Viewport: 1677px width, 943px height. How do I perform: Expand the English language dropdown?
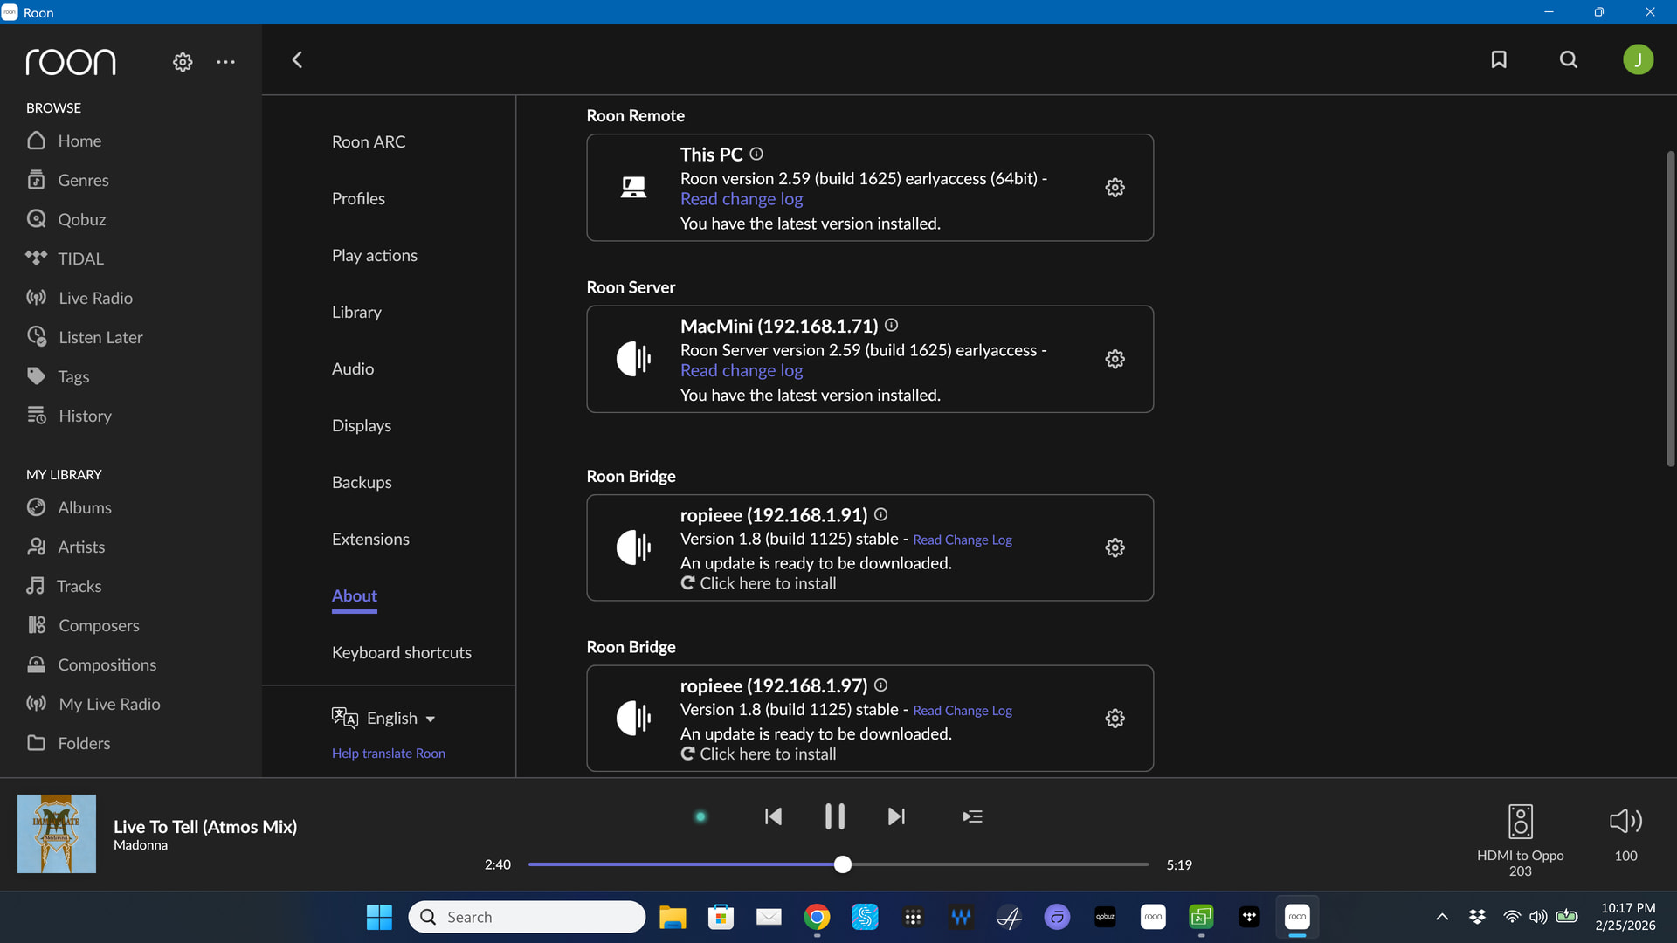pyautogui.click(x=384, y=718)
